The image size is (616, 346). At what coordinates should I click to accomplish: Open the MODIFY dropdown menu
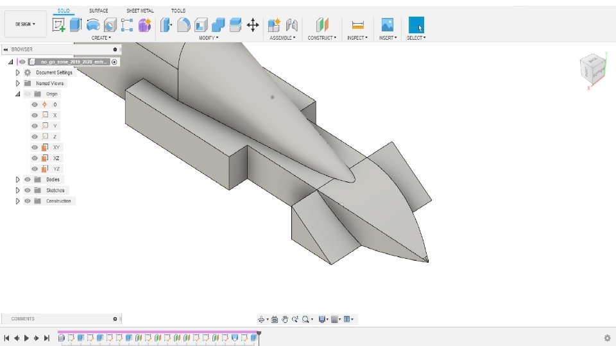tap(209, 38)
